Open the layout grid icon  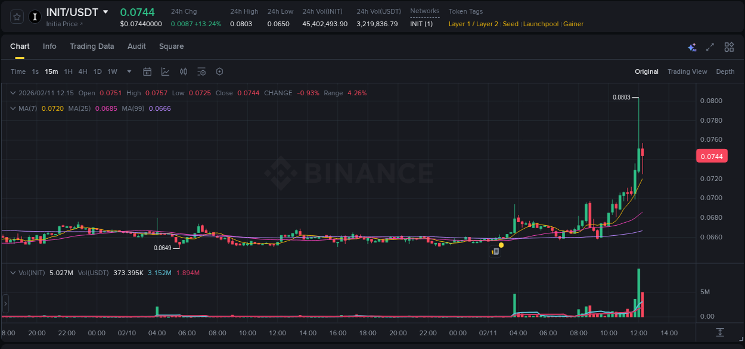(729, 46)
